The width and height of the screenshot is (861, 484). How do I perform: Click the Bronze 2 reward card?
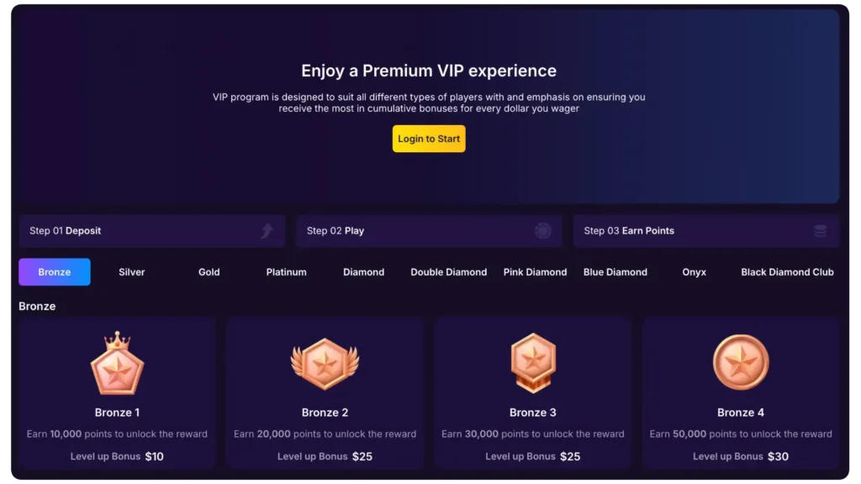[x=325, y=392]
